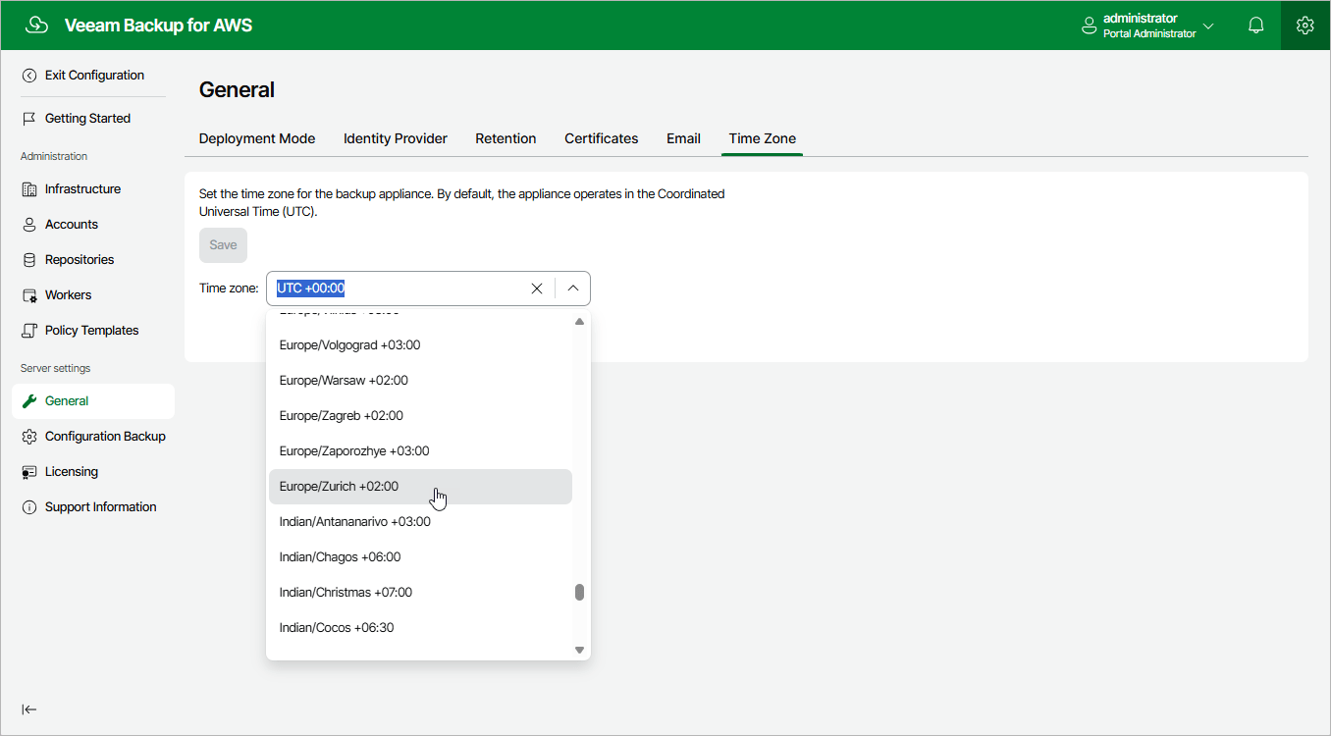Collapse the left navigation sidebar

pyautogui.click(x=29, y=709)
